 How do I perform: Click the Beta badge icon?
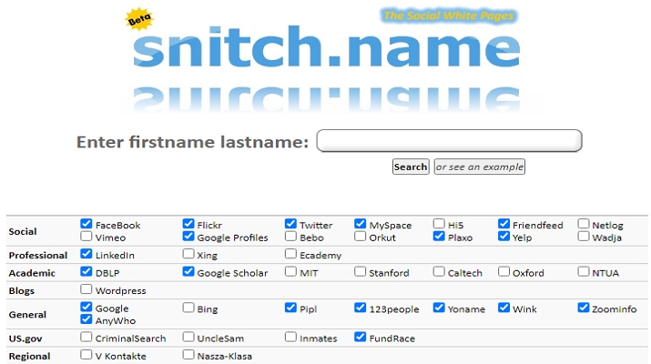(x=139, y=21)
